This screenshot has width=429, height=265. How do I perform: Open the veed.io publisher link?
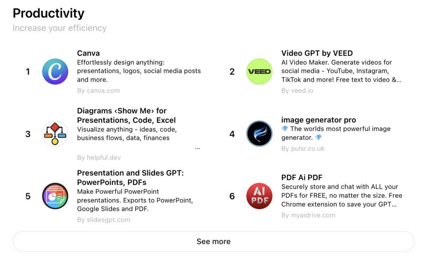(x=297, y=90)
